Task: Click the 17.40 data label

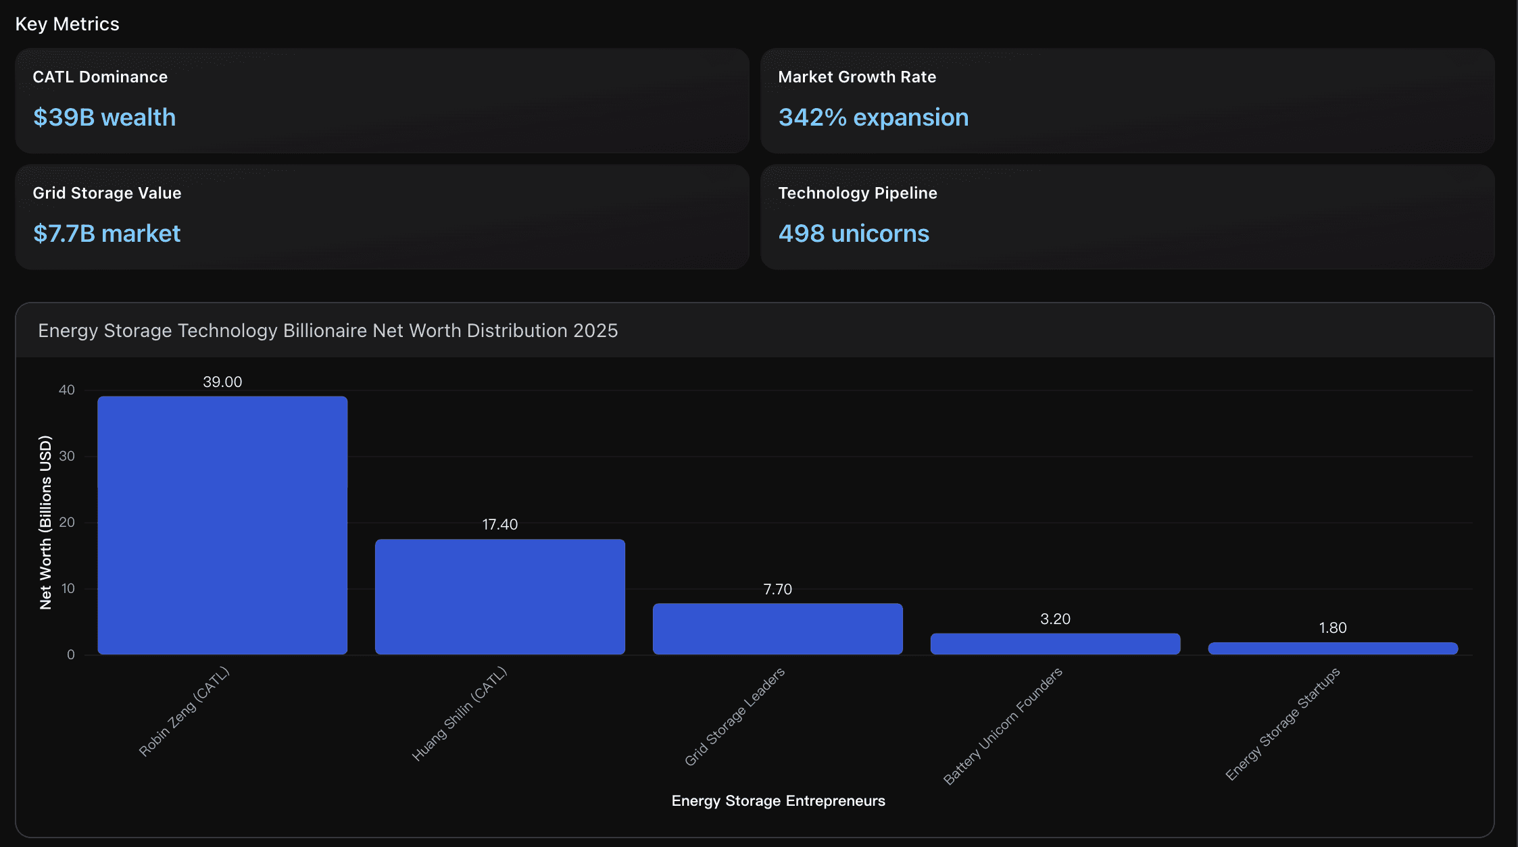Action: pyautogui.click(x=499, y=524)
